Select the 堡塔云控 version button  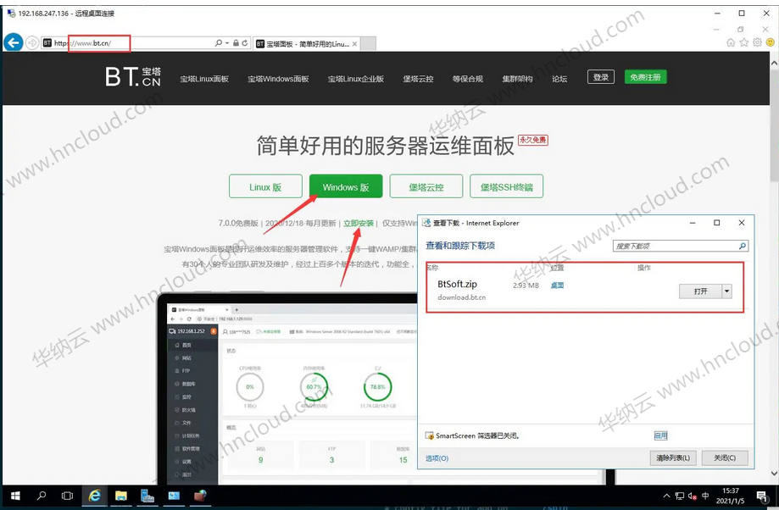[x=426, y=186]
